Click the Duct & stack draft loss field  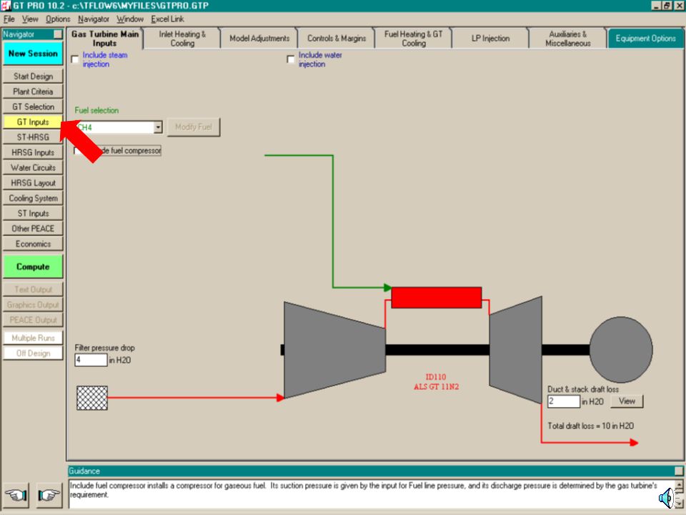tap(564, 401)
